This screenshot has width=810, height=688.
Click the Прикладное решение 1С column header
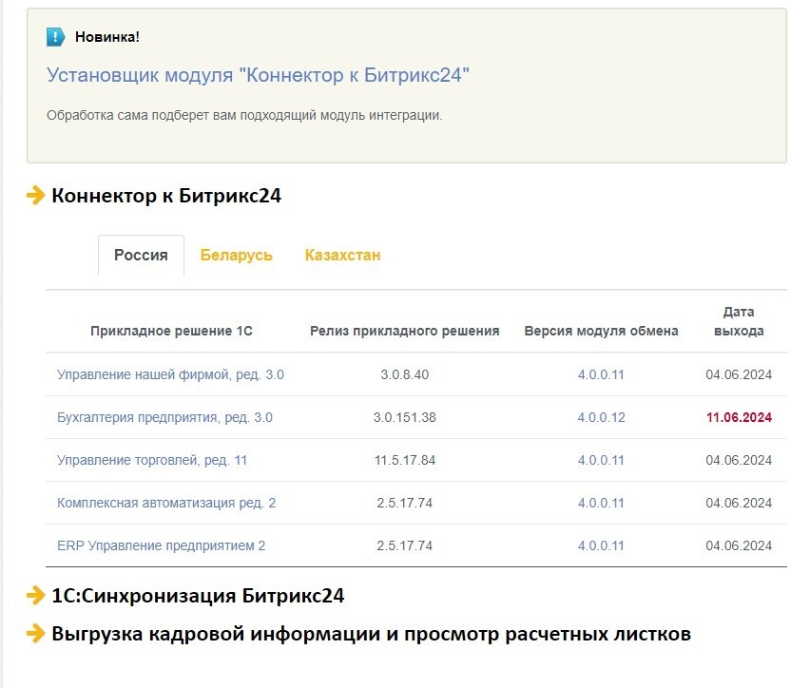point(171,331)
